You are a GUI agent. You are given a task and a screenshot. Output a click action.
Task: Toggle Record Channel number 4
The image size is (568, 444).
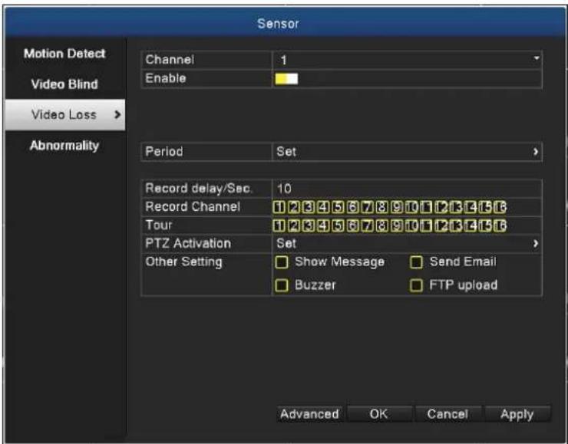(x=323, y=207)
